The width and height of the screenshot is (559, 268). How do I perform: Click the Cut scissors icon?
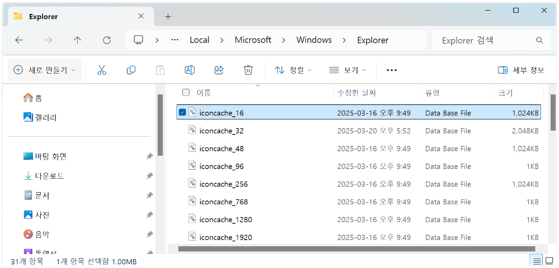pos(102,70)
